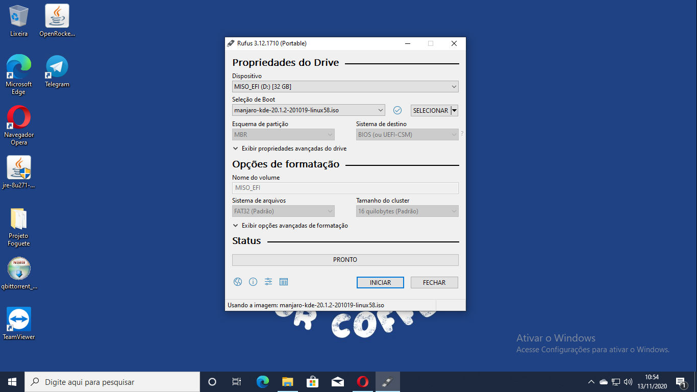
Task: Open the volume speaker tray icon
Action: [628, 382]
